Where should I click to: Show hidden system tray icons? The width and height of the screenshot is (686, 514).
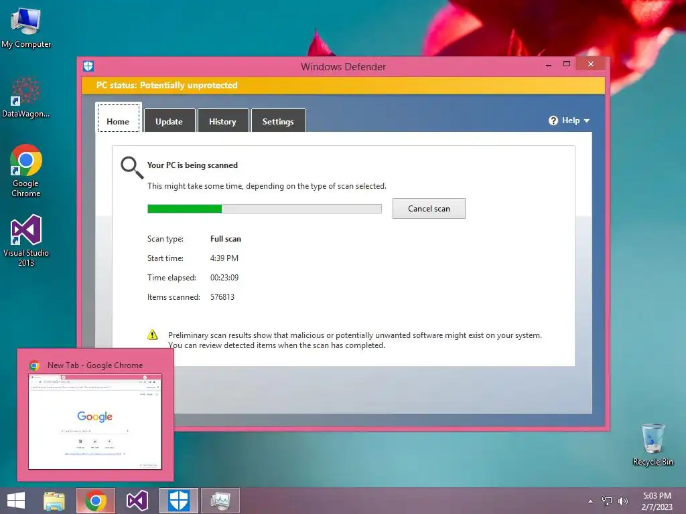[591, 501]
